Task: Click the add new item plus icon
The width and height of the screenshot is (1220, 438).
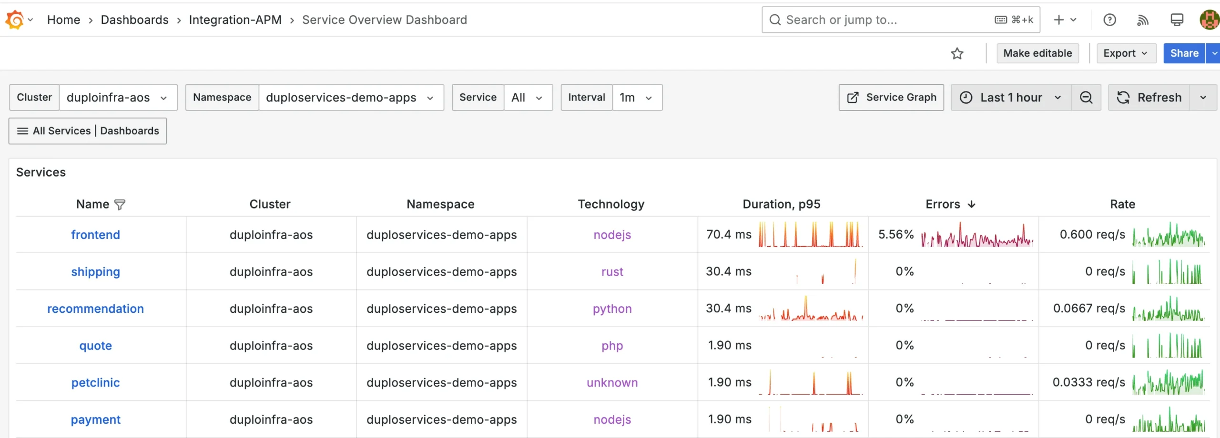Action: tap(1058, 20)
